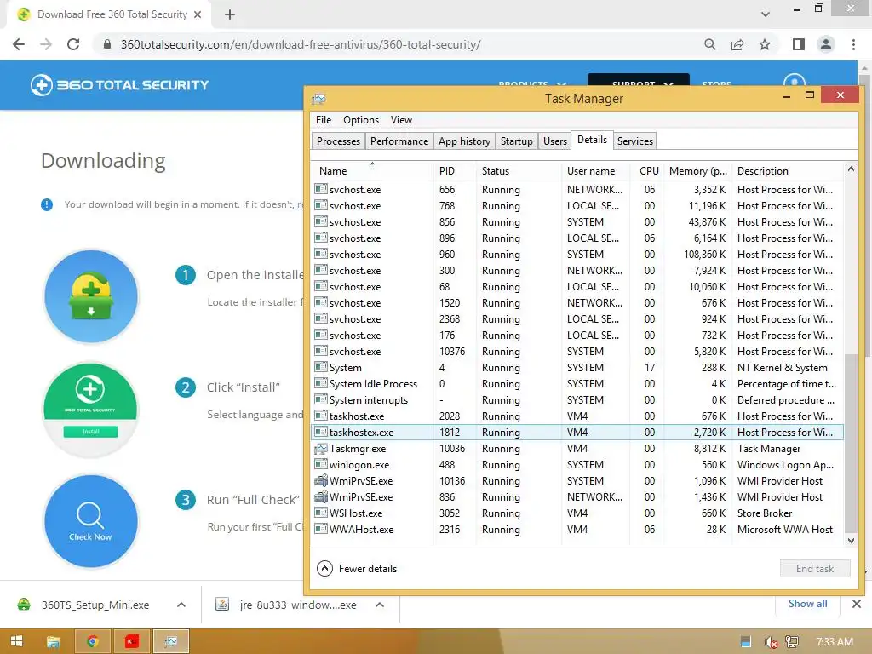Expand the Chrome tab search chevron

click(x=766, y=14)
